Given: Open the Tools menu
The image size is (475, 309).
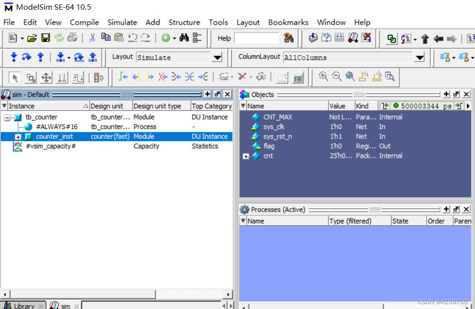Looking at the screenshot, I should pyautogui.click(x=218, y=22).
